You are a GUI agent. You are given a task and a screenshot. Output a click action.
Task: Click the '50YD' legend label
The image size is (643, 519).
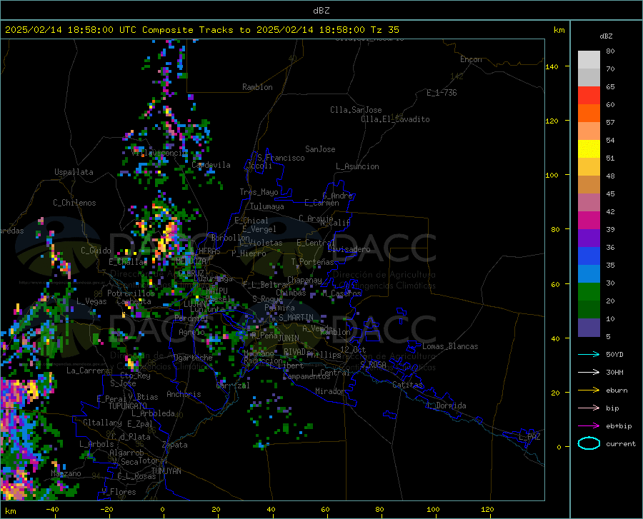614,354
